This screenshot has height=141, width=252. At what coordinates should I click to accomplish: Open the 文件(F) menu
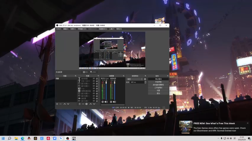click(x=58, y=29)
